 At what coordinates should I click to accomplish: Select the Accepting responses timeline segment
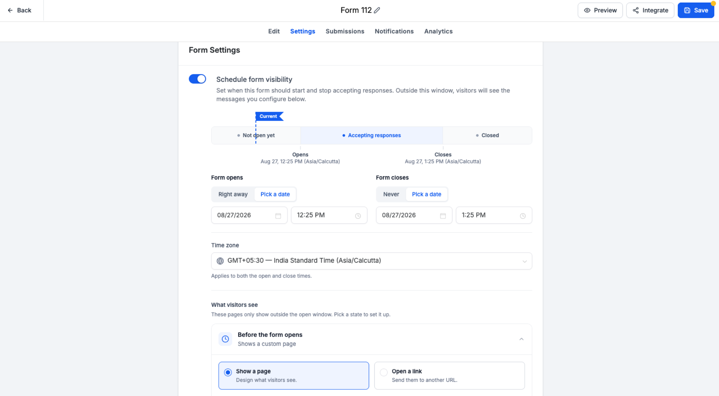[x=371, y=135]
